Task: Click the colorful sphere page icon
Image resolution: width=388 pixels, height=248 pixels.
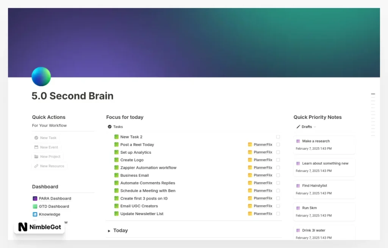Action: (41, 76)
